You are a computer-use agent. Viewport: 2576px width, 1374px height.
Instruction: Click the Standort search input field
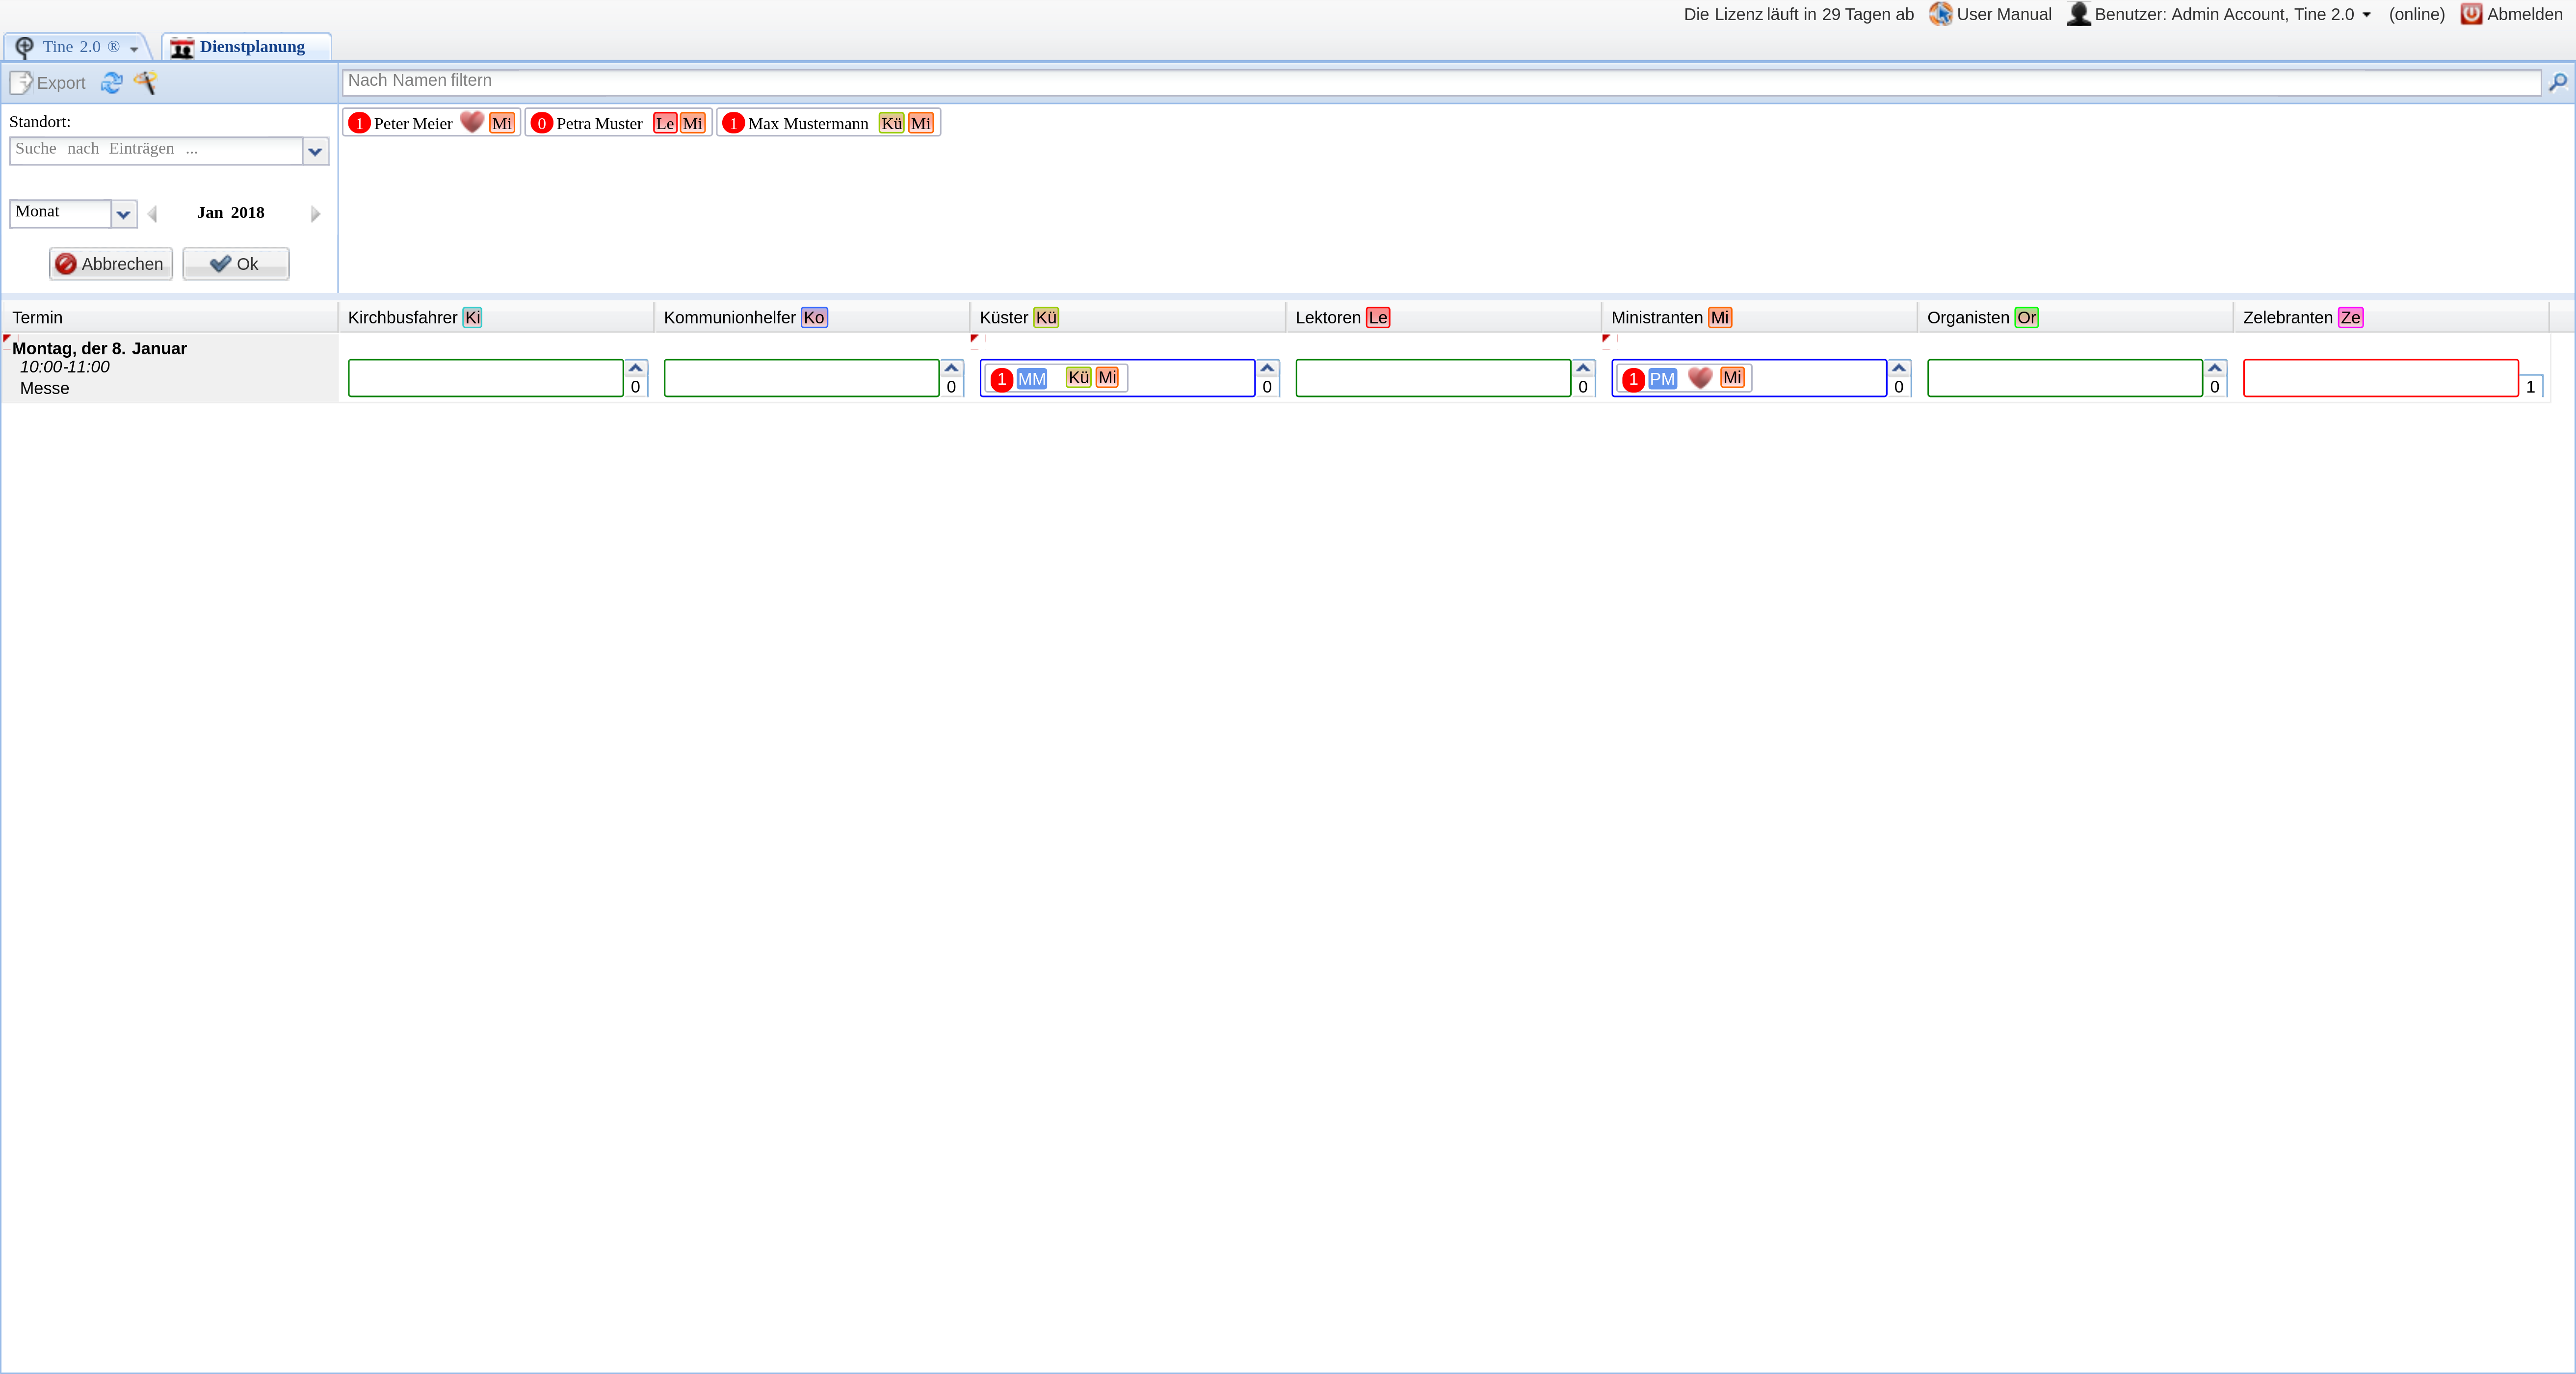point(157,151)
